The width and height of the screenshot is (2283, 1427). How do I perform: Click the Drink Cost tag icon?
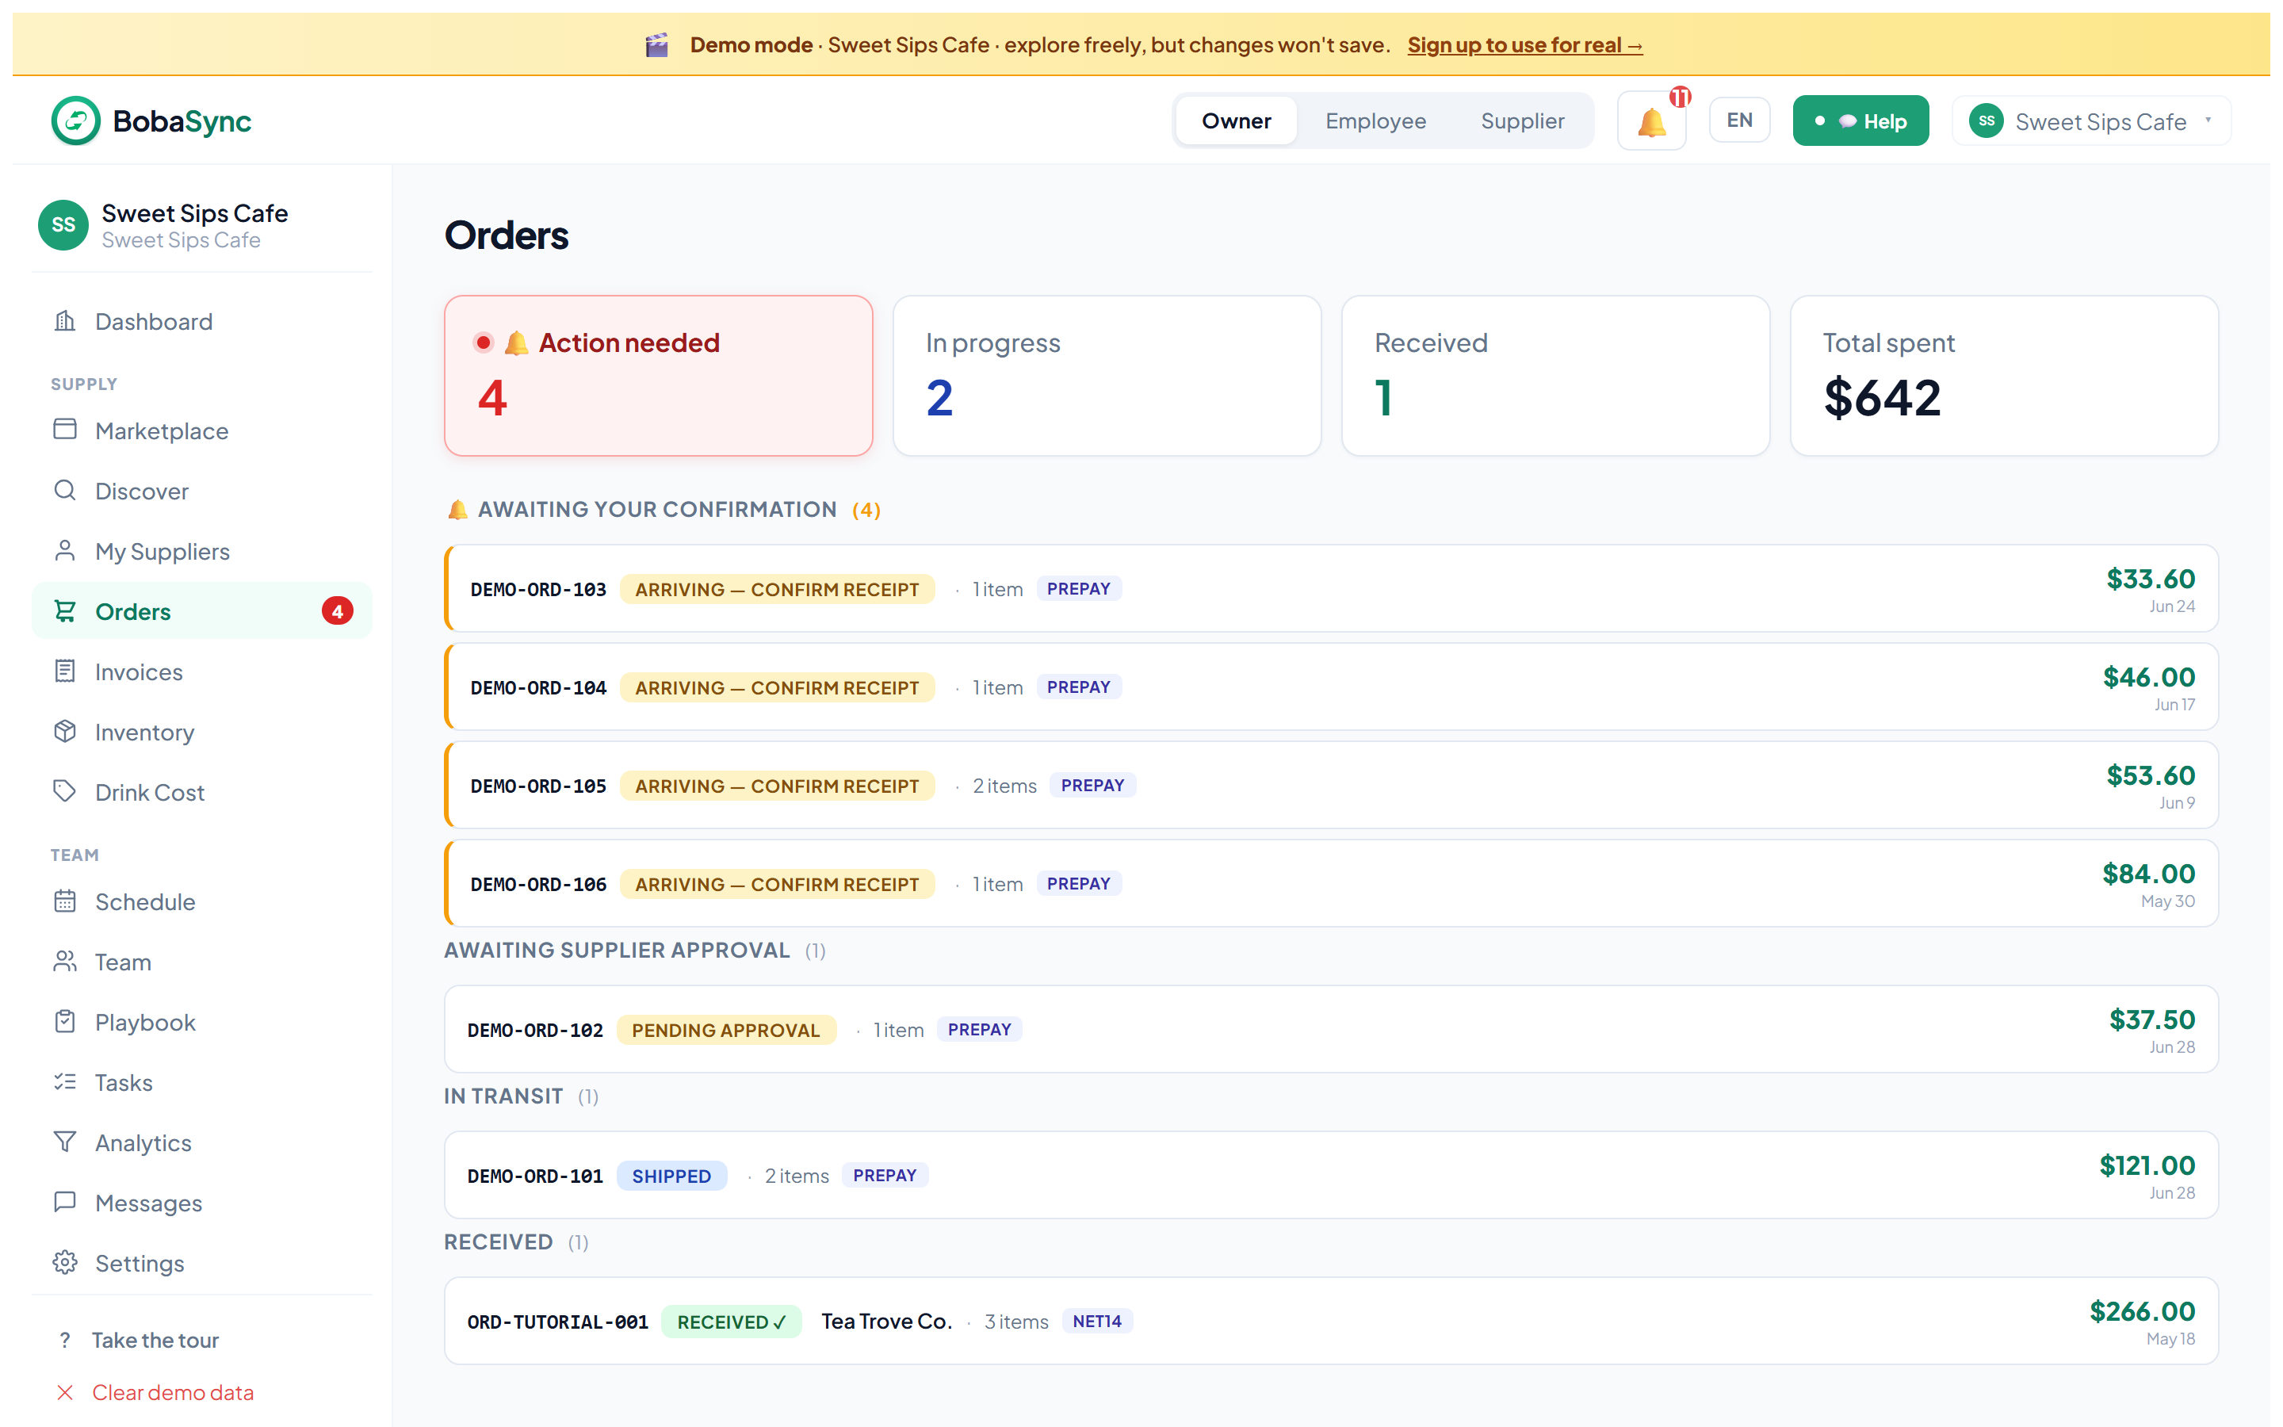click(x=64, y=792)
